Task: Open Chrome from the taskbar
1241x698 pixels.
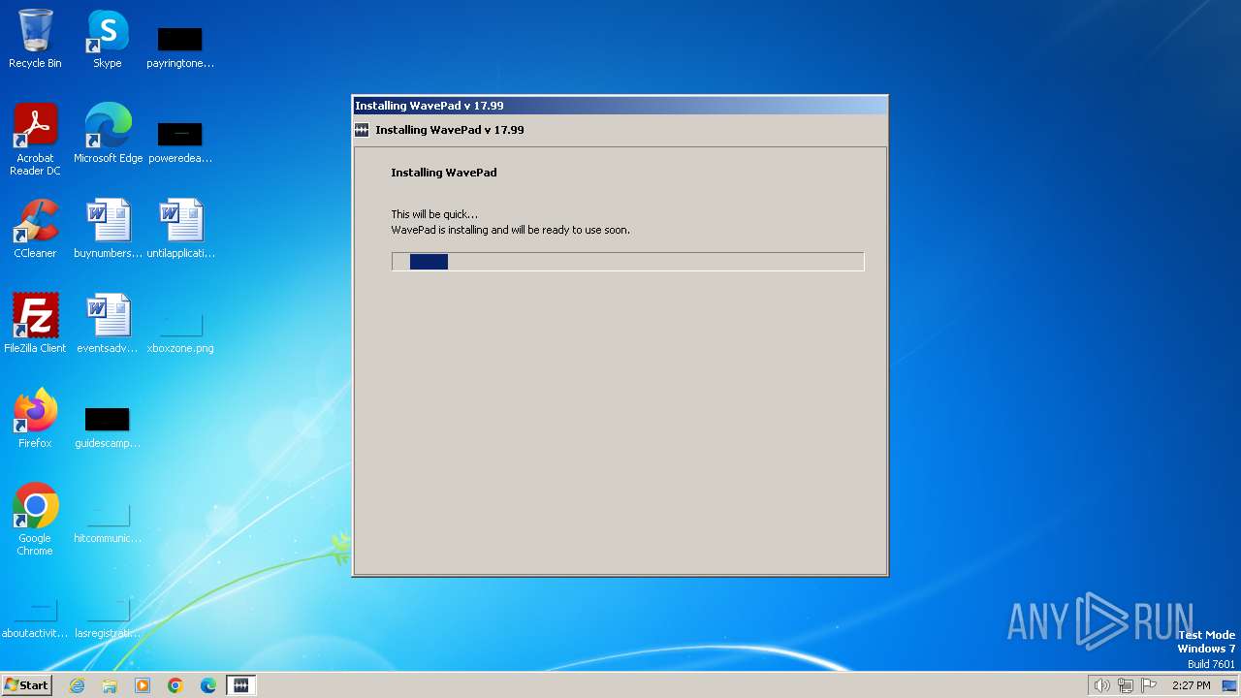Action: point(175,685)
